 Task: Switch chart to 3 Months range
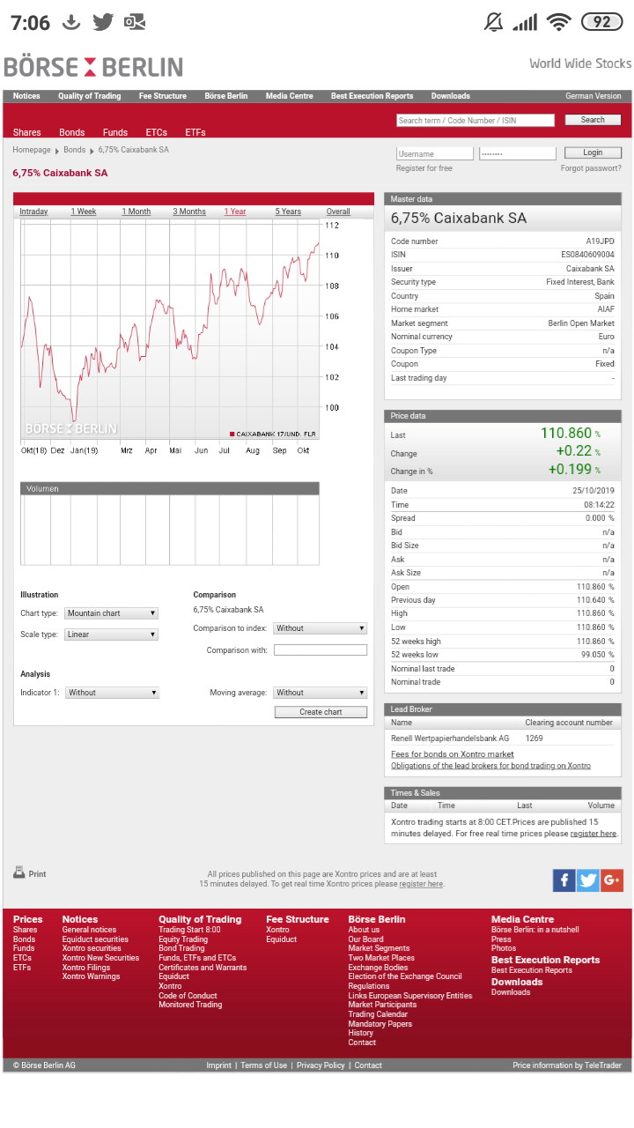pos(189,211)
